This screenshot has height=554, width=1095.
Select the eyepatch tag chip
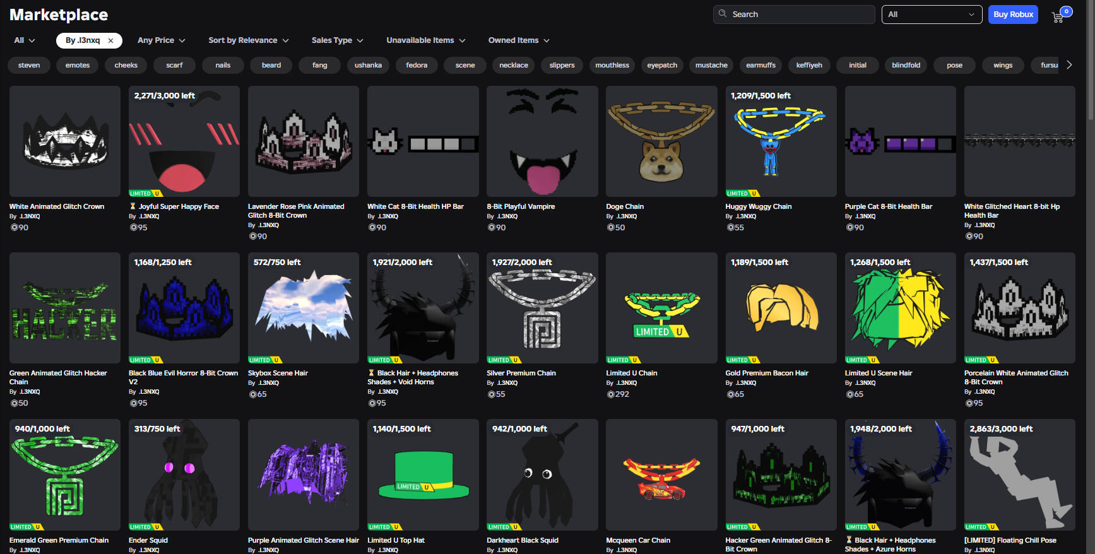pyautogui.click(x=662, y=65)
